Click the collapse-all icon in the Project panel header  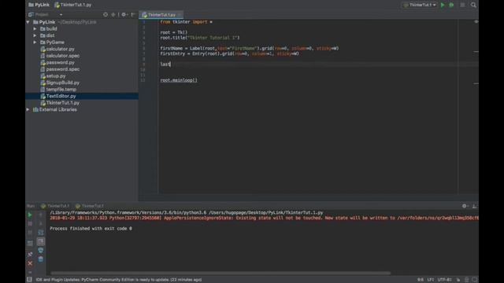pyautogui.click(x=113, y=14)
